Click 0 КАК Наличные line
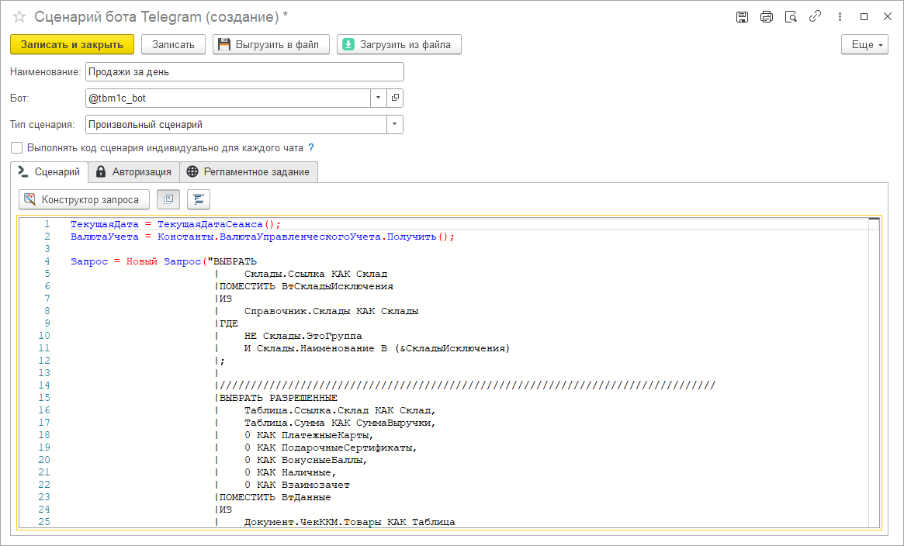The image size is (904, 546). (x=290, y=472)
